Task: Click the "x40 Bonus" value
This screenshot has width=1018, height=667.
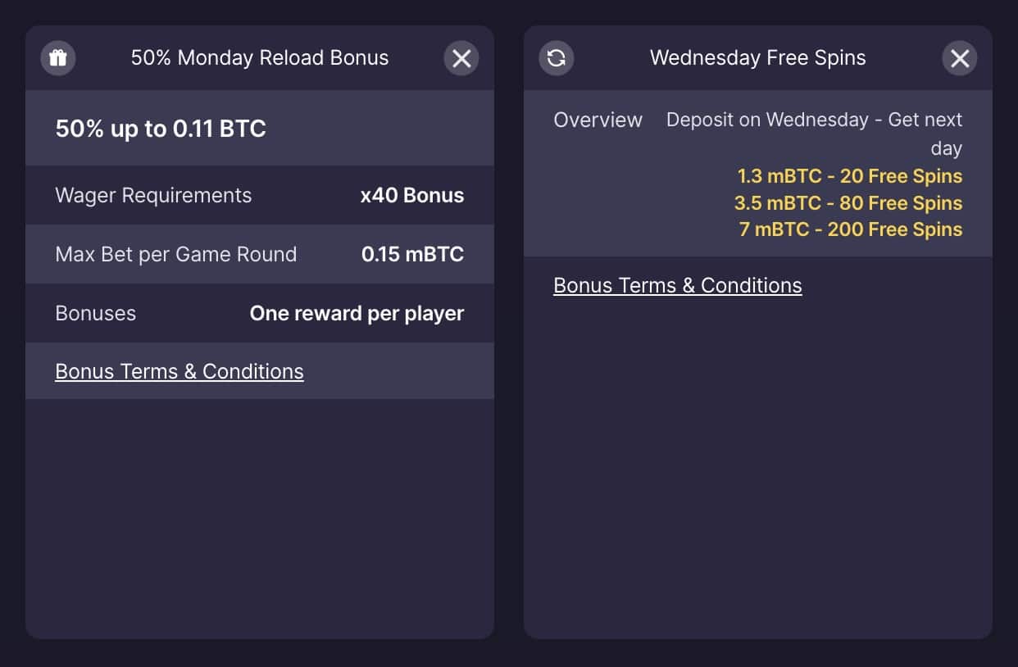Action: pos(411,195)
